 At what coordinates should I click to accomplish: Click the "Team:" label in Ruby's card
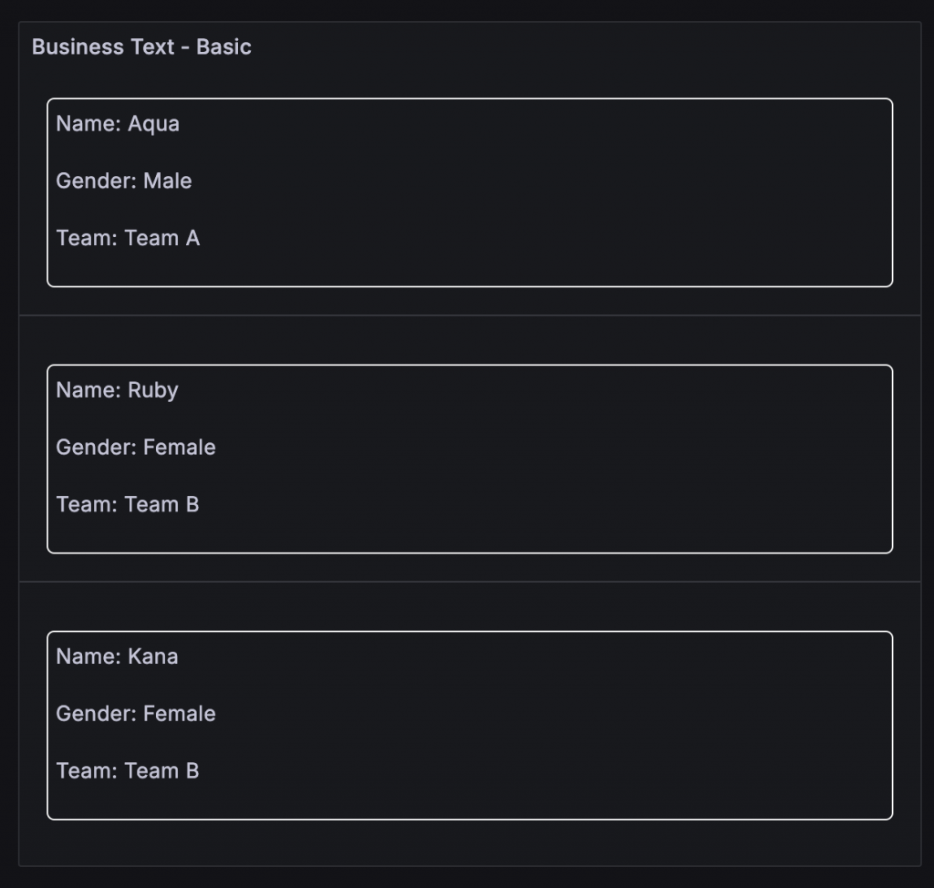click(x=87, y=504)
